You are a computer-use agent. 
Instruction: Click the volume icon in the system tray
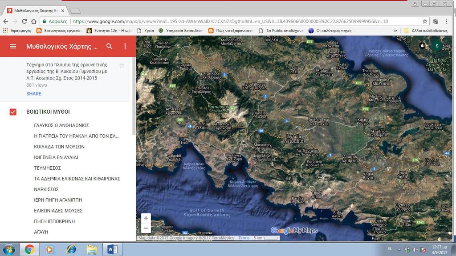coord(415,250)
